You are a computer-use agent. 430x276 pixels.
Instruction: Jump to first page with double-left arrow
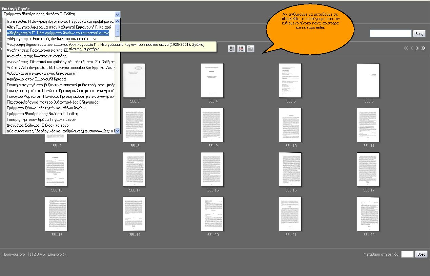[406, 48]
